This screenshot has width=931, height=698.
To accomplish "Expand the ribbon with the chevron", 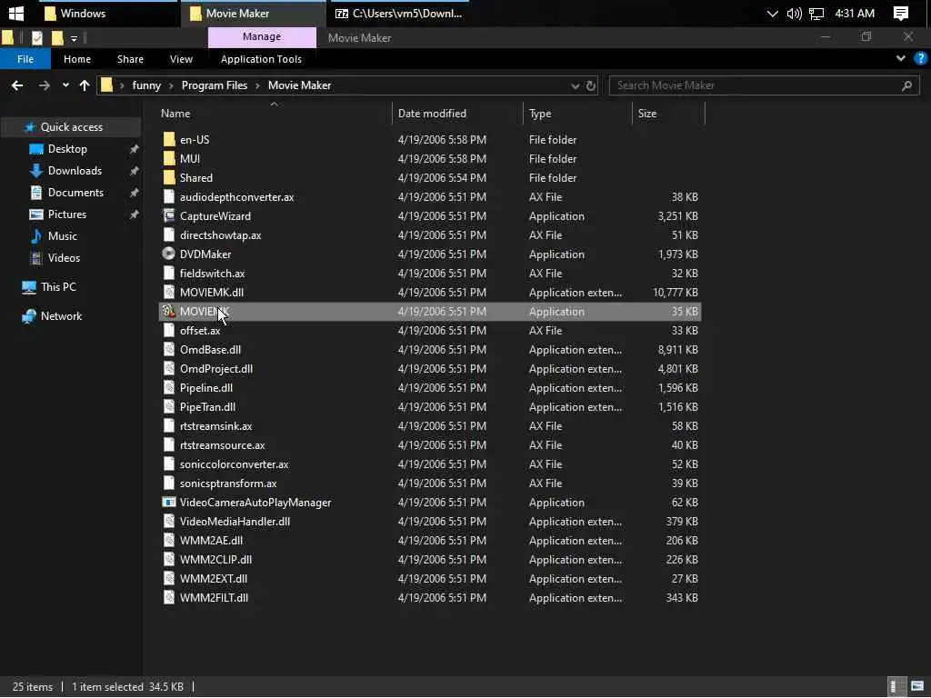I will click(x=901, y=58).
